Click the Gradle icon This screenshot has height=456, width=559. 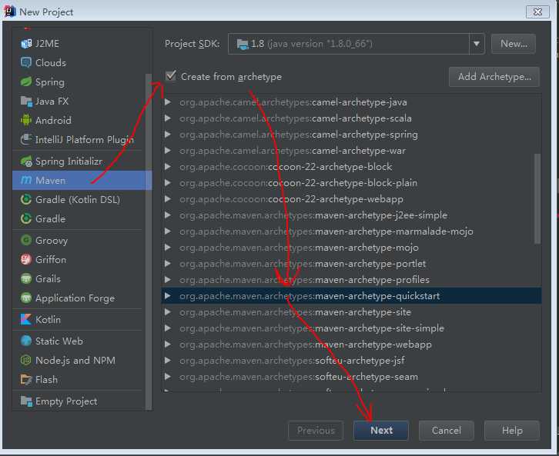[x=26, y=219]
